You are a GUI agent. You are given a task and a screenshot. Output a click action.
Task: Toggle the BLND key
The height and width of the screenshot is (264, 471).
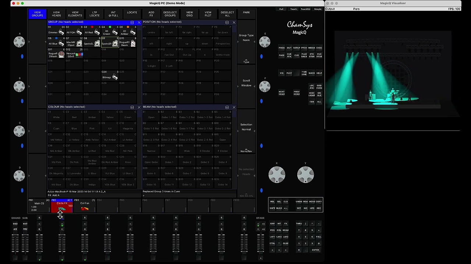(279, 208)
